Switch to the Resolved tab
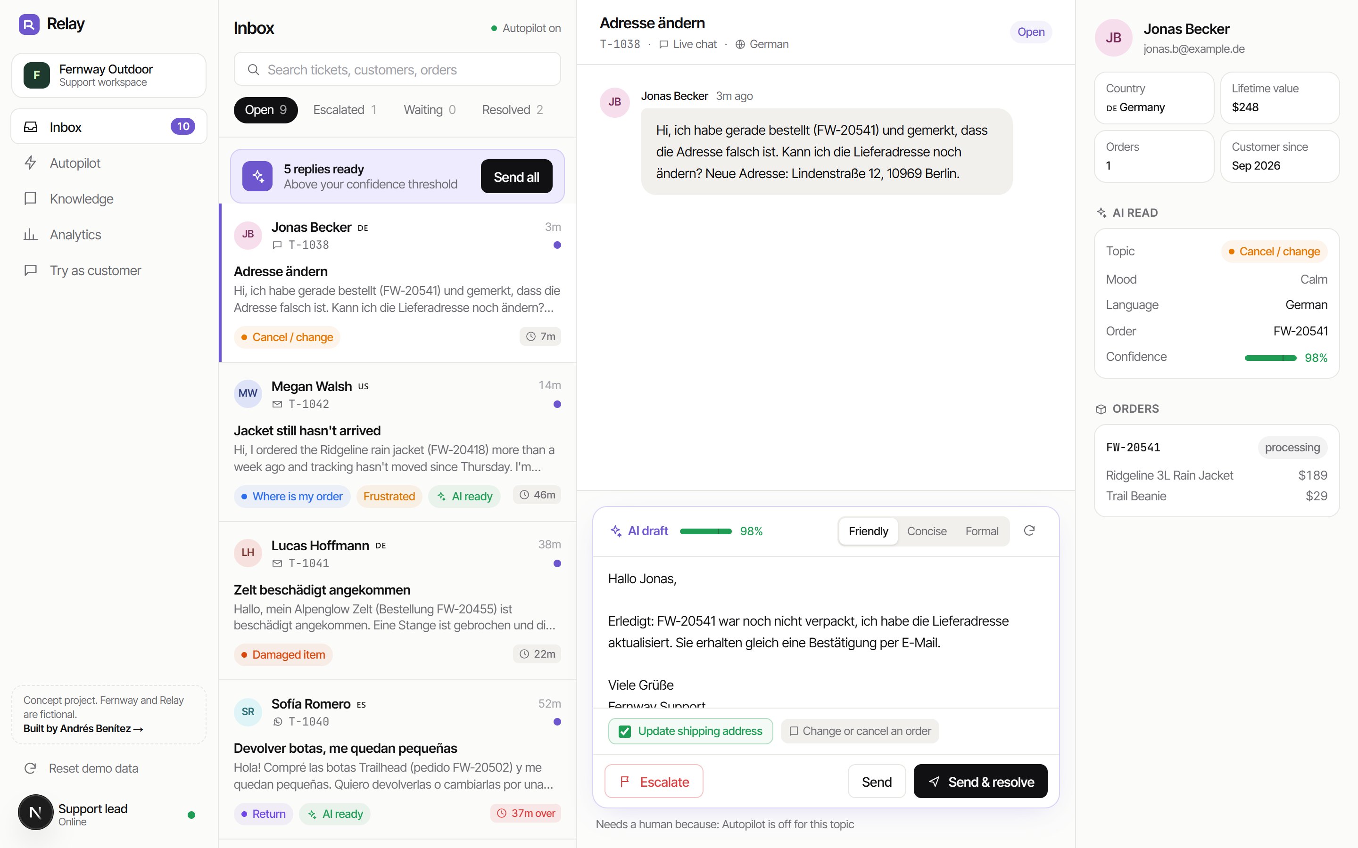The width and height of the screenshot is (1358, 848). click(513, 110)
